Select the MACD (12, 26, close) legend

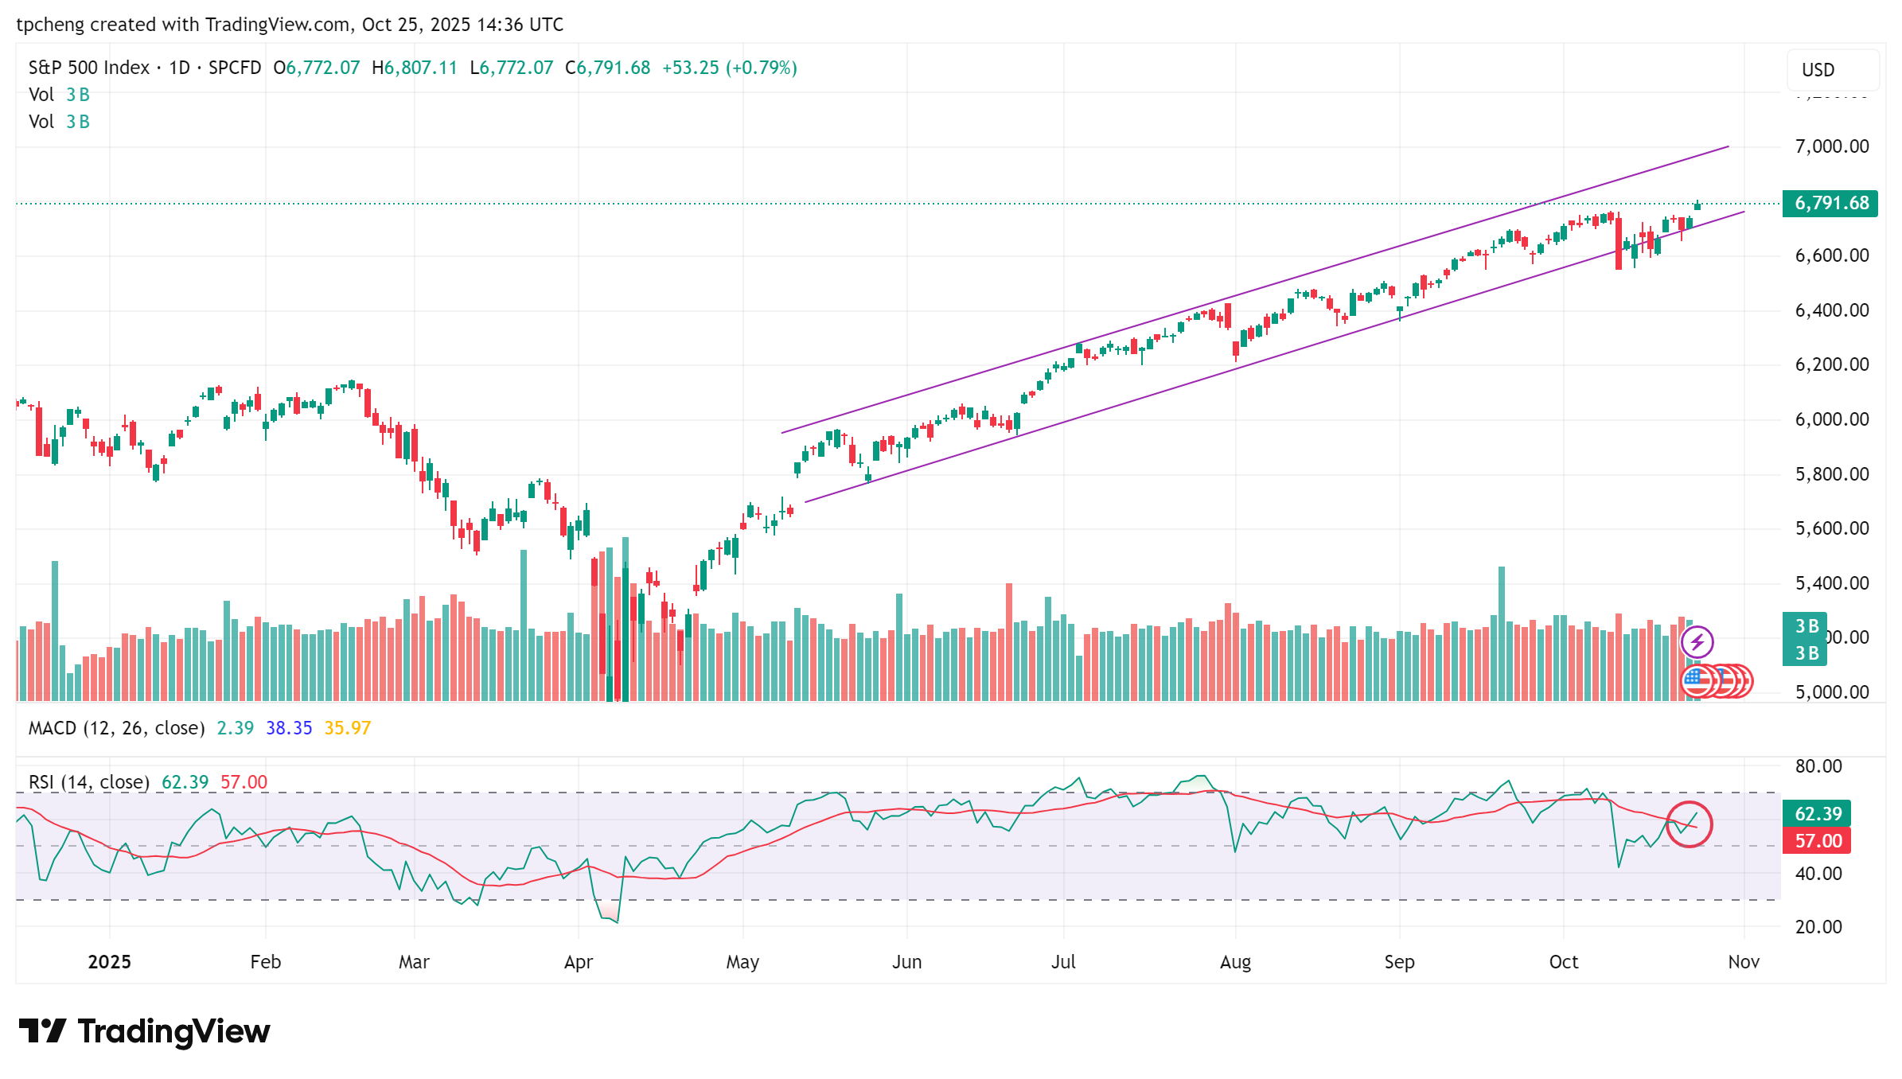coord(116,728)
